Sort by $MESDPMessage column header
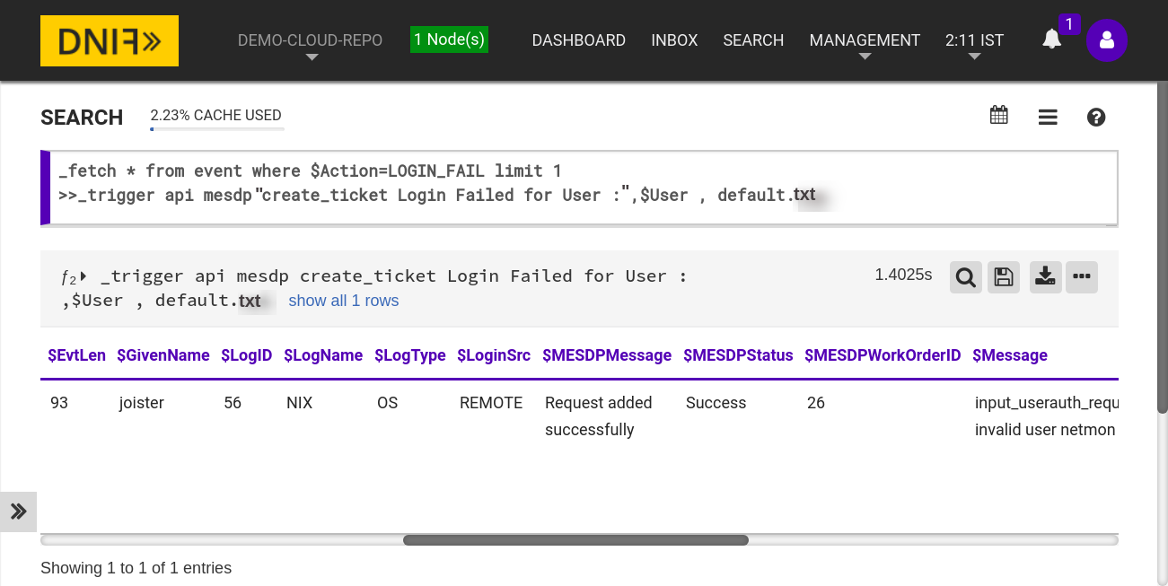Viewport: 1168px width, 586px height. [x=607, y=355]
